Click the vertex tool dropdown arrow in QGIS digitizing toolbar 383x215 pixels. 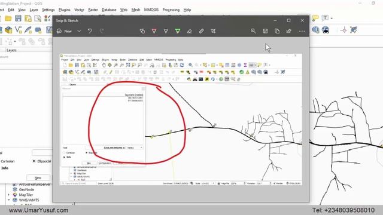pos(15,41)
